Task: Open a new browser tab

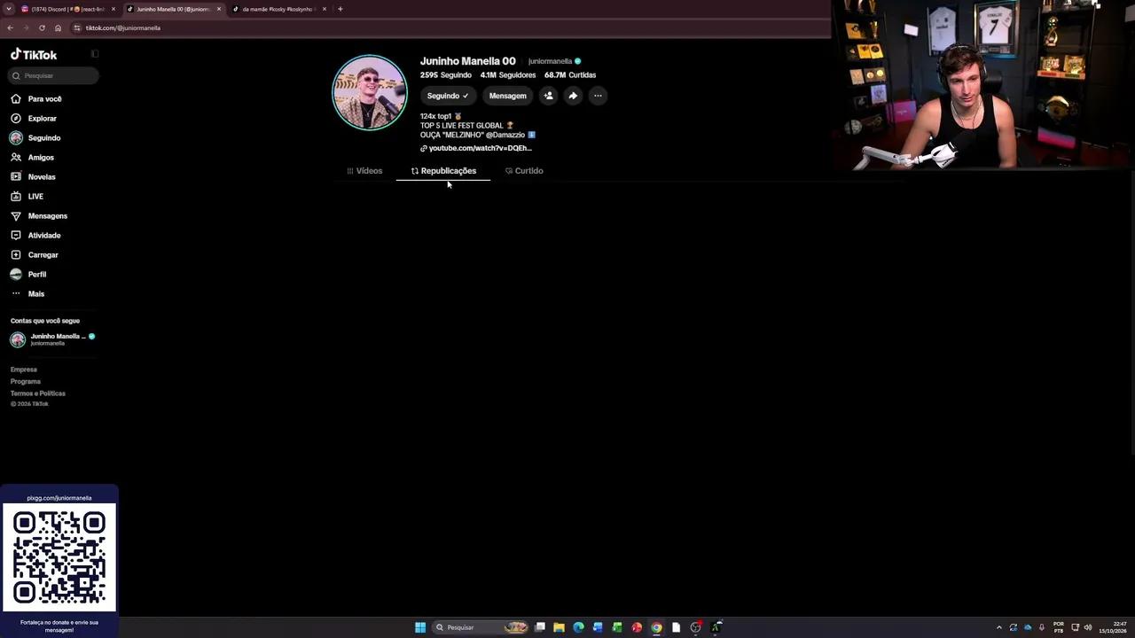Action: pyautogui.click(x=340, y=9)
